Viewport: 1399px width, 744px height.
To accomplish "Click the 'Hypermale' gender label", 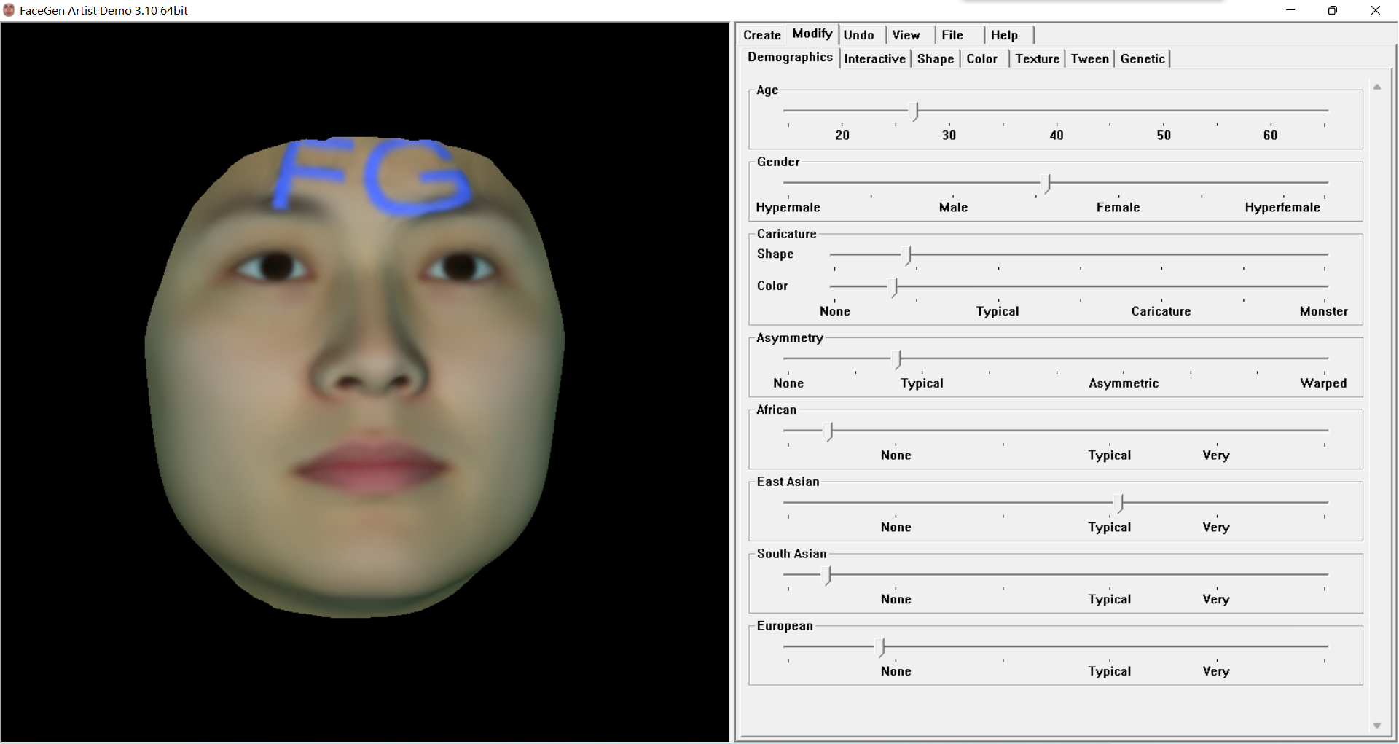I will coord(788,208).
